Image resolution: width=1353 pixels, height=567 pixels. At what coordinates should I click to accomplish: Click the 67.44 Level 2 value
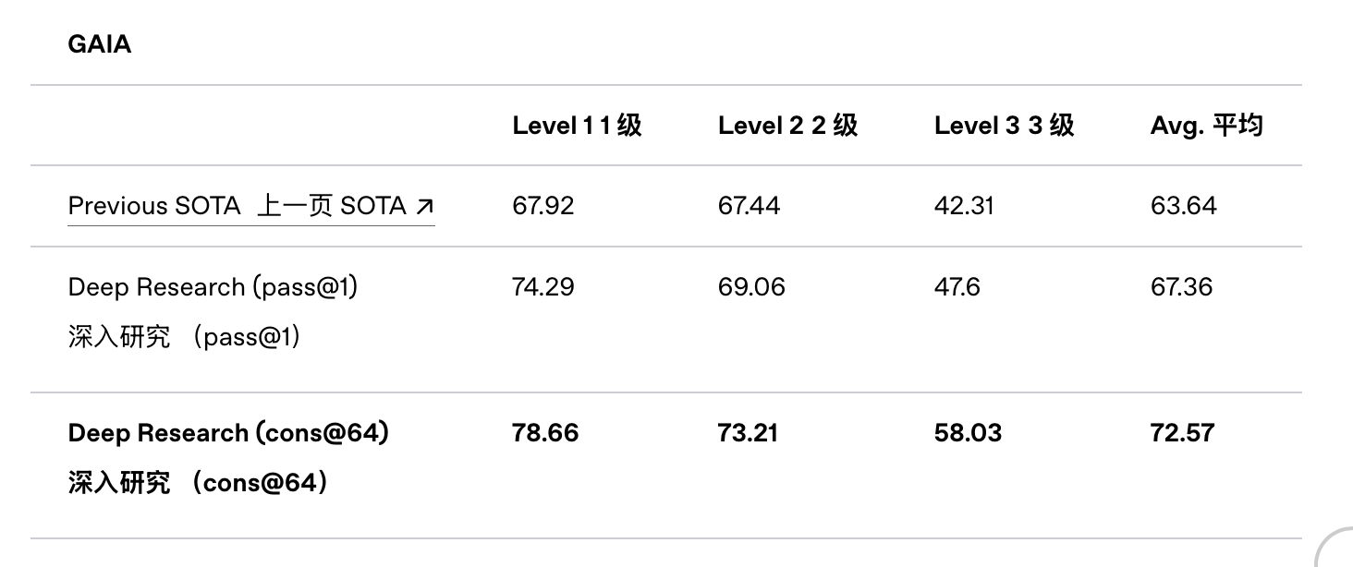click(749, 206)
